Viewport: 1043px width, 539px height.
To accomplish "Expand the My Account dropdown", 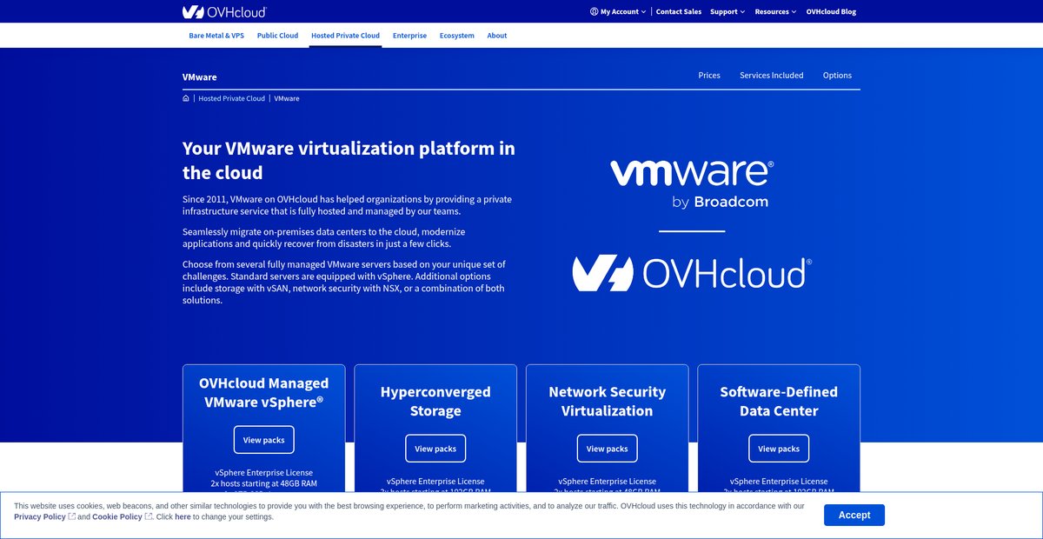I will point(618,11).
